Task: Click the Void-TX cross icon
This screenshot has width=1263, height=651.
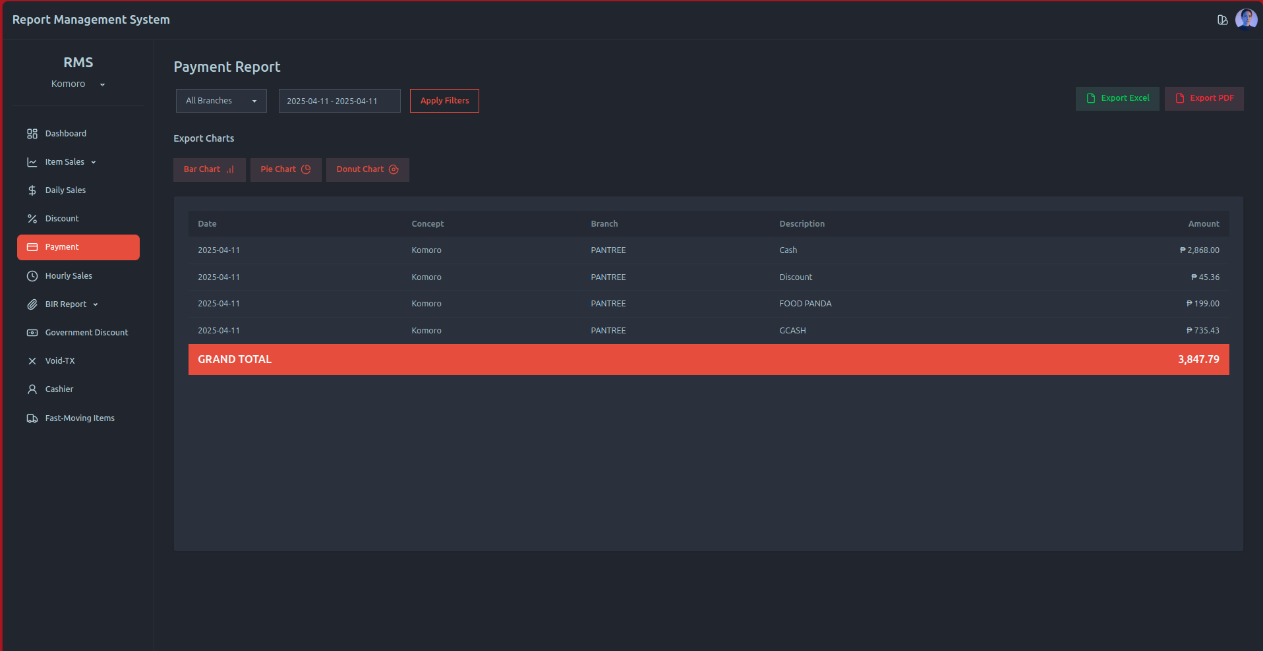Action: point(32,361)
